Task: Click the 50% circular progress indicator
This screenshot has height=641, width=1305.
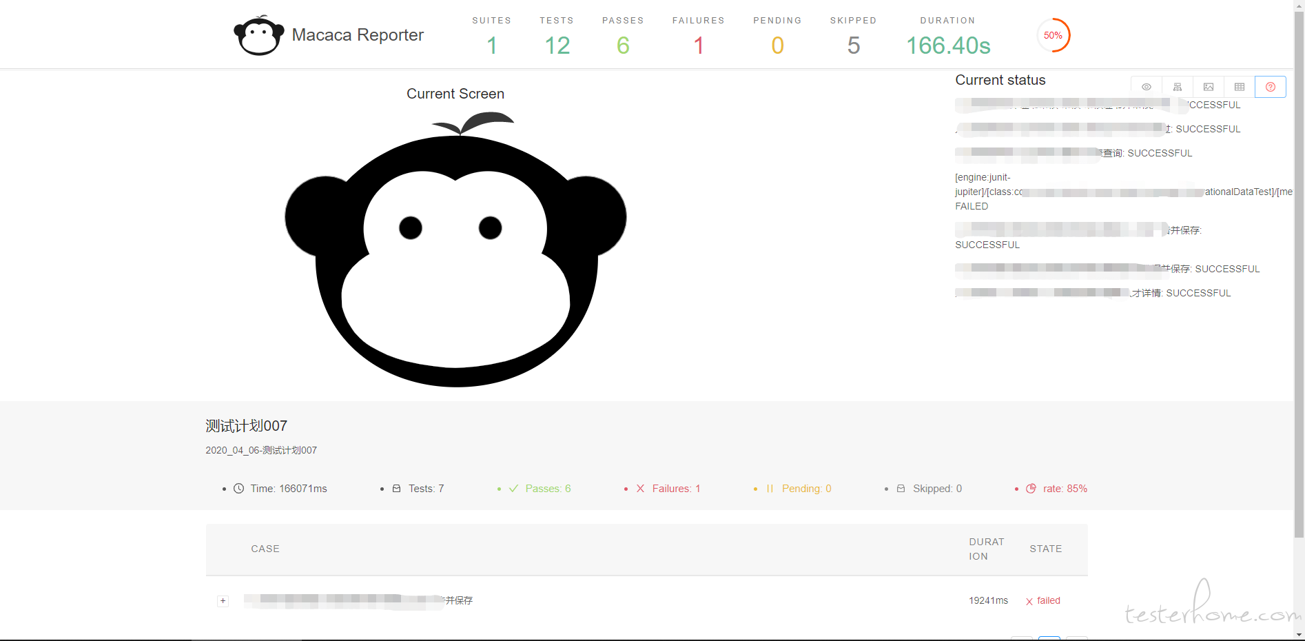Action: coord(1053,35)
